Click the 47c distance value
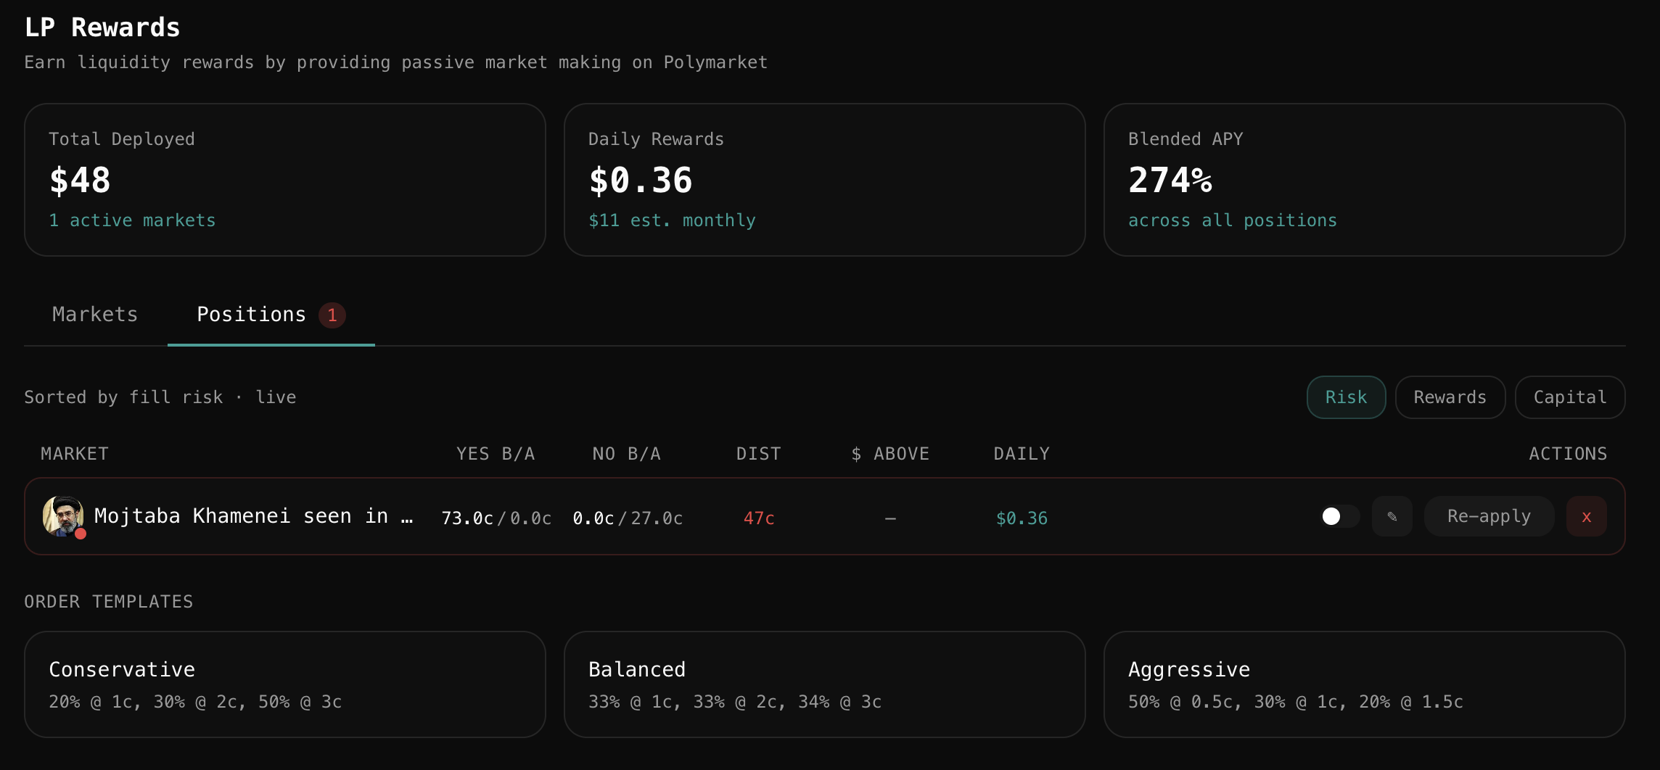Viewport: 1660px width, 770px height. click(759, 518)
